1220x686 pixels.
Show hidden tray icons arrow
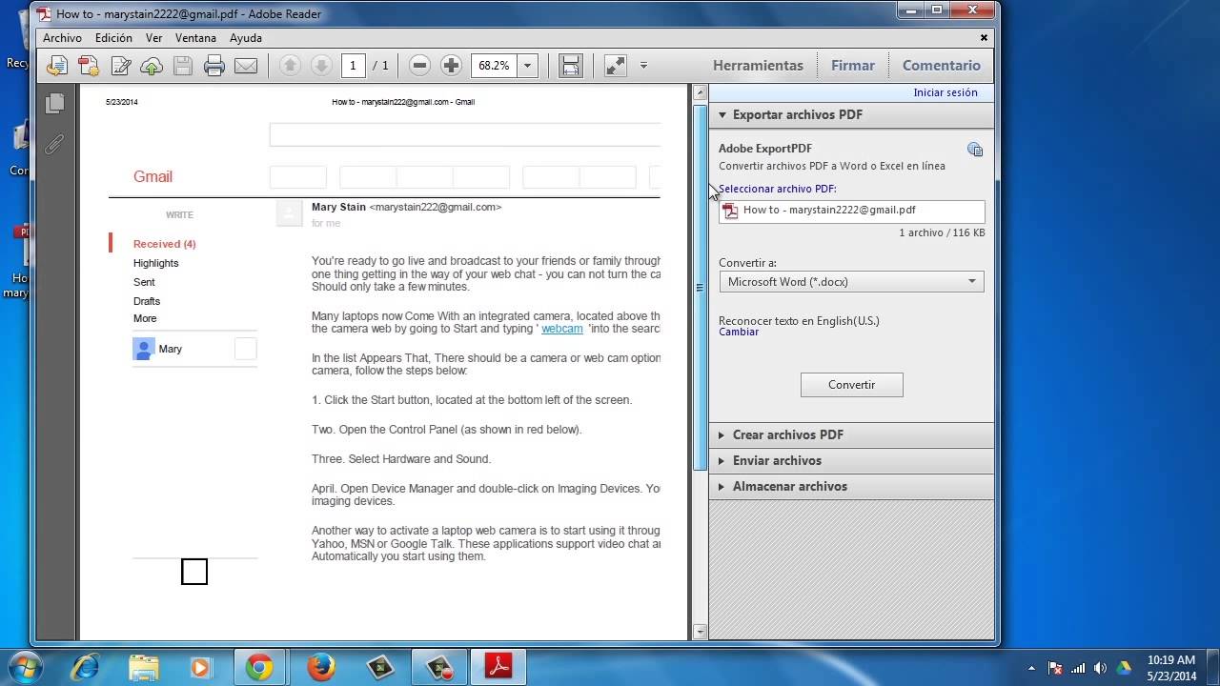1031,668
